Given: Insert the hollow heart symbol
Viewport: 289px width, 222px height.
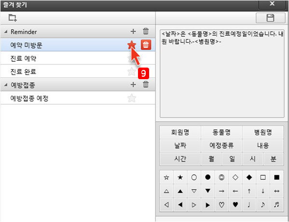Looking at the screenshot, I should 221,205.
